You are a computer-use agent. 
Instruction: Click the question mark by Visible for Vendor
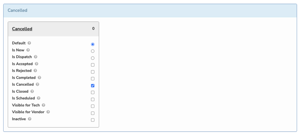[48, 112]
